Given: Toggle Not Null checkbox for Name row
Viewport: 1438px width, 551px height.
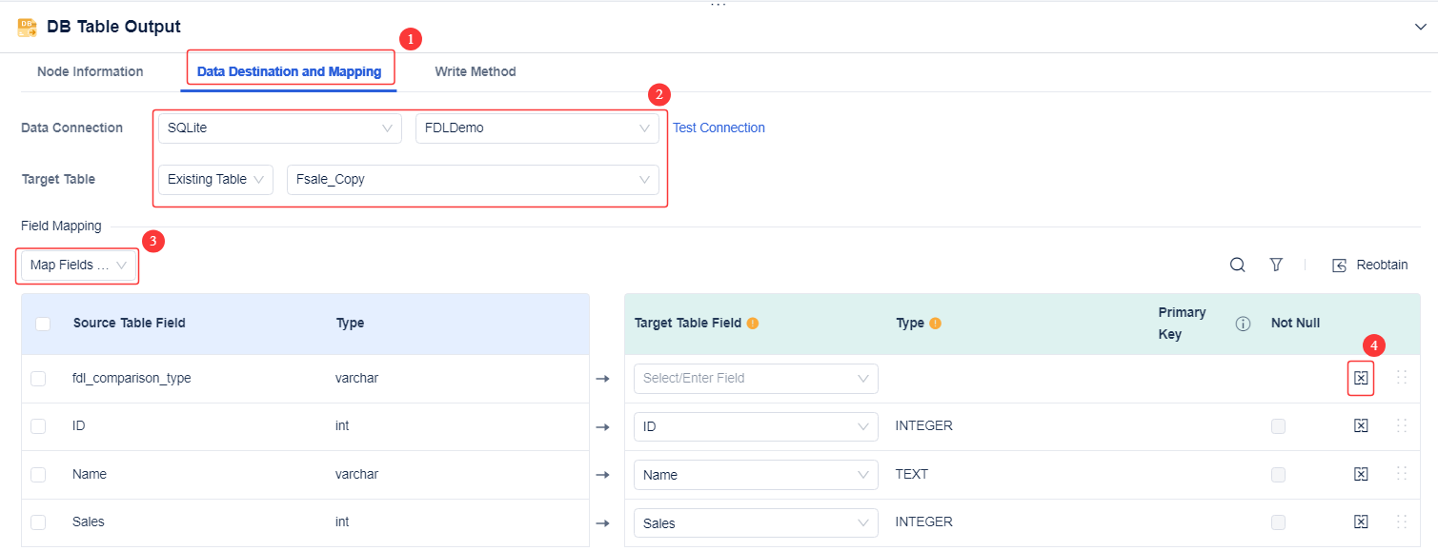Looking at the screenshot, I should coord(1278,474).
